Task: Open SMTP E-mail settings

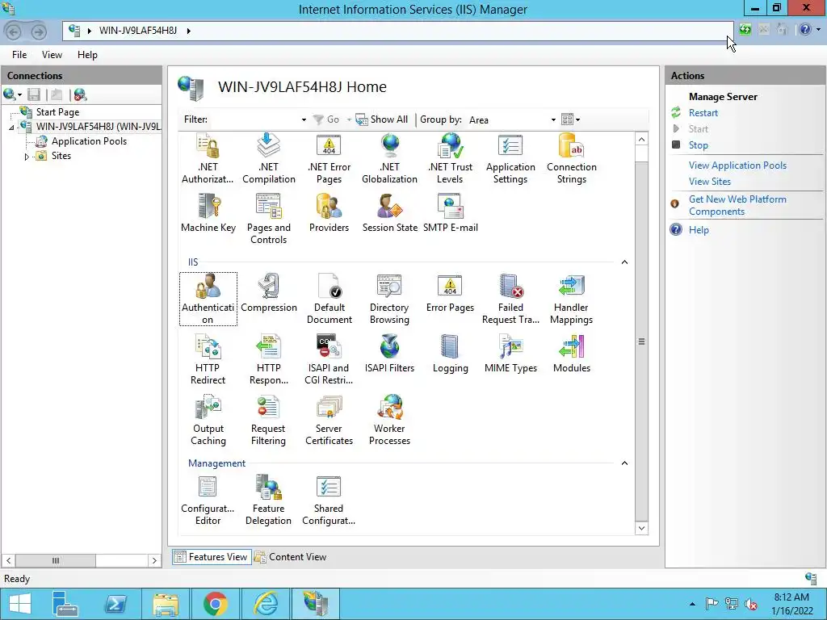Action: (451, 213)
